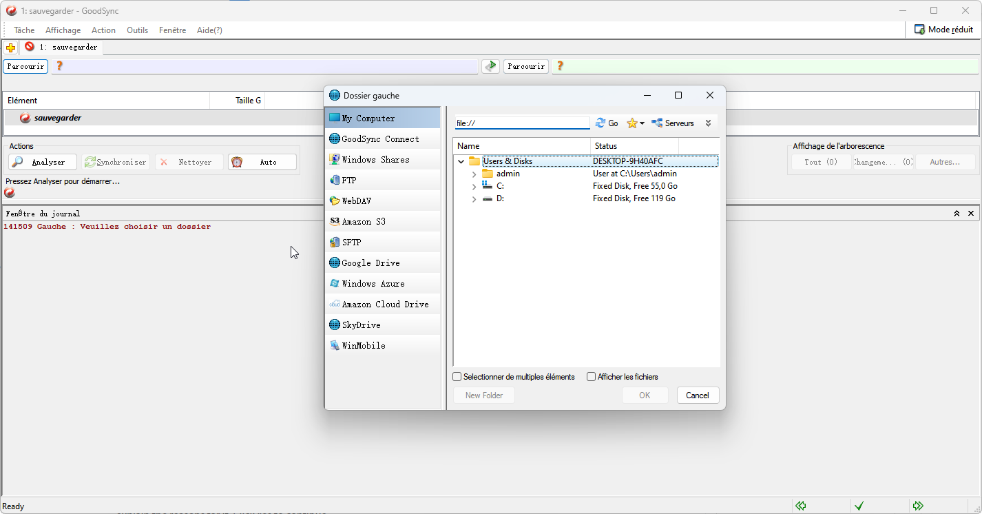Open the Affichage menu

[63, 30]
